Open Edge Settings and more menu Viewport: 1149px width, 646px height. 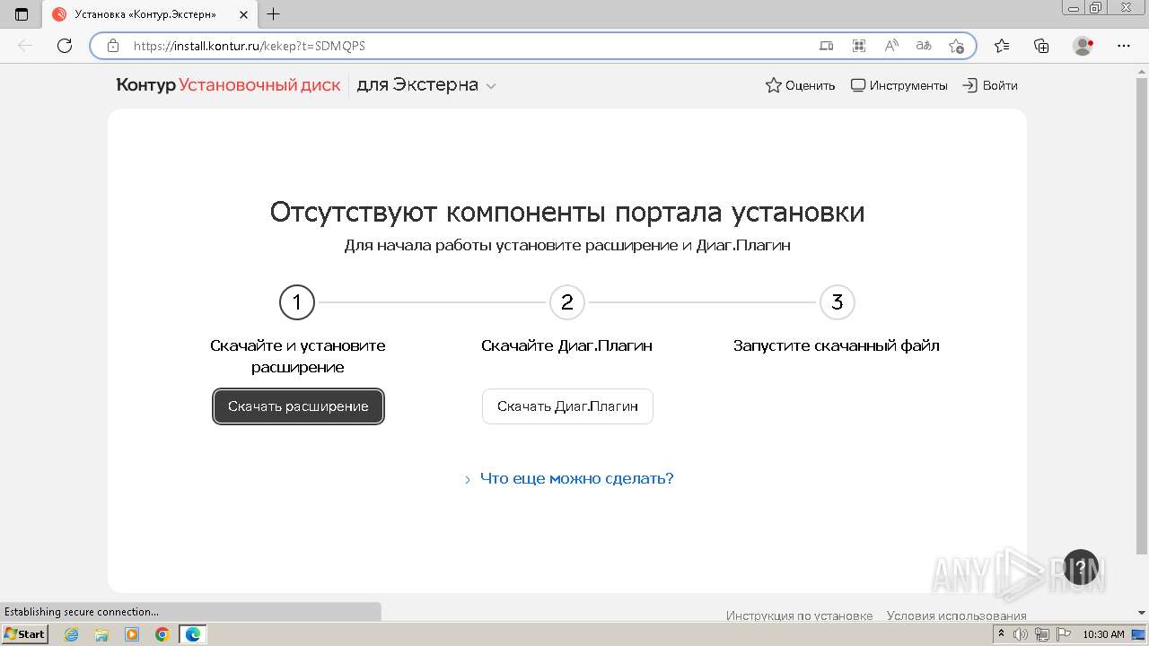click(1124, 46)
